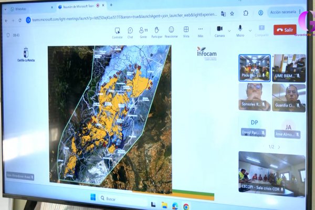Screen dimensions: 315x210
Task: Bookmark this page with star icon
Action: pyautogui.click(x=232, y=14)
